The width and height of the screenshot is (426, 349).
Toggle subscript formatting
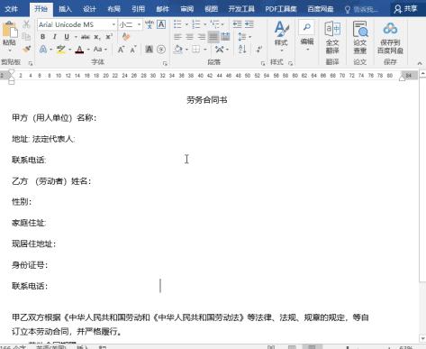coord(96,37)
